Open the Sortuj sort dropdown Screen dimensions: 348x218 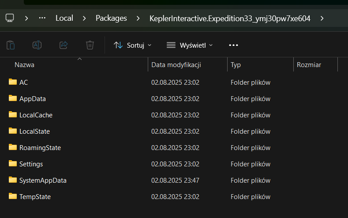tap(132, 45)
